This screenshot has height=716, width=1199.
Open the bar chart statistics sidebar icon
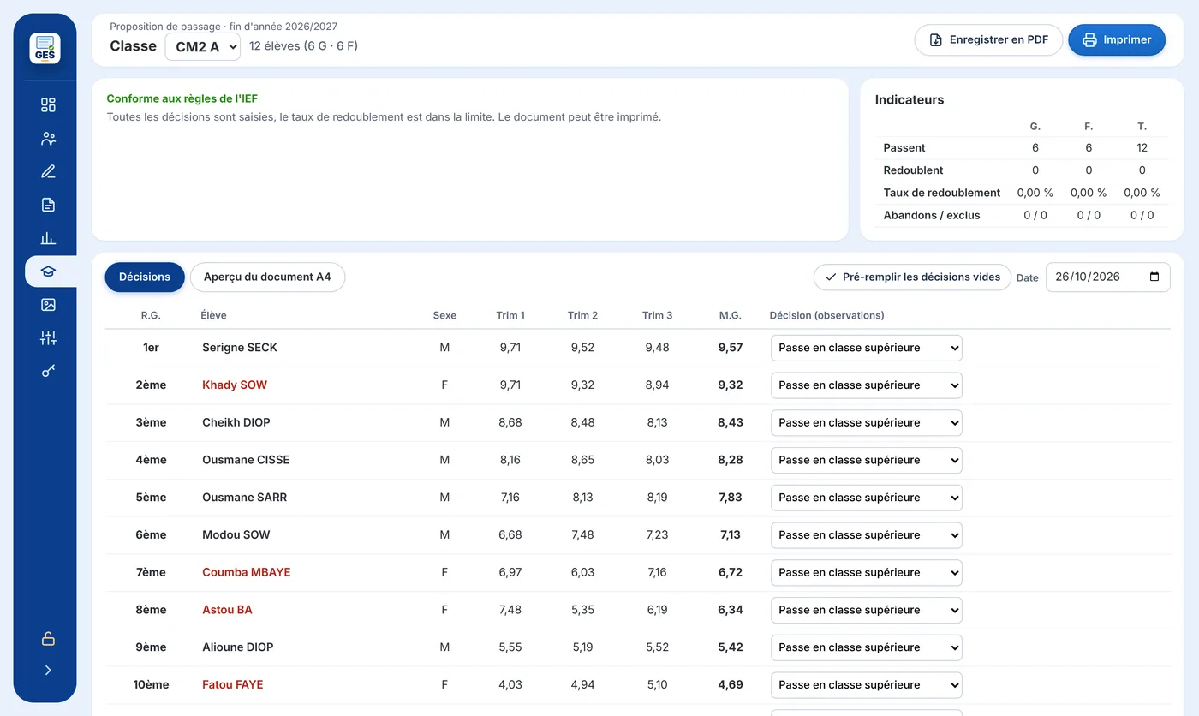(48, 238)
